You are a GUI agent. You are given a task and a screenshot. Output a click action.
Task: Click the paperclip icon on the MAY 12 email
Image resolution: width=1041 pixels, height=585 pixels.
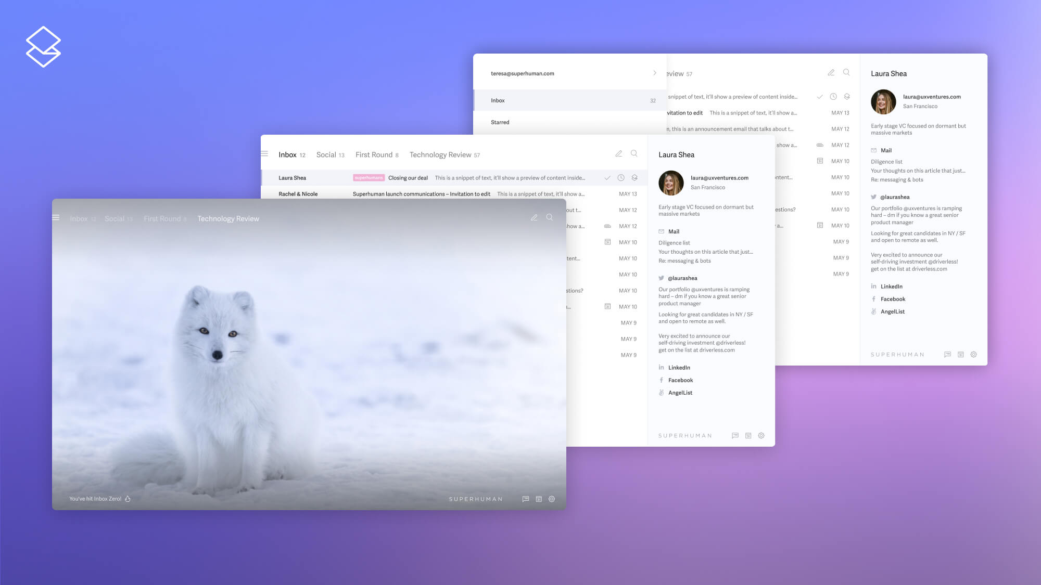pyautogui.click(x=608, y=226)
